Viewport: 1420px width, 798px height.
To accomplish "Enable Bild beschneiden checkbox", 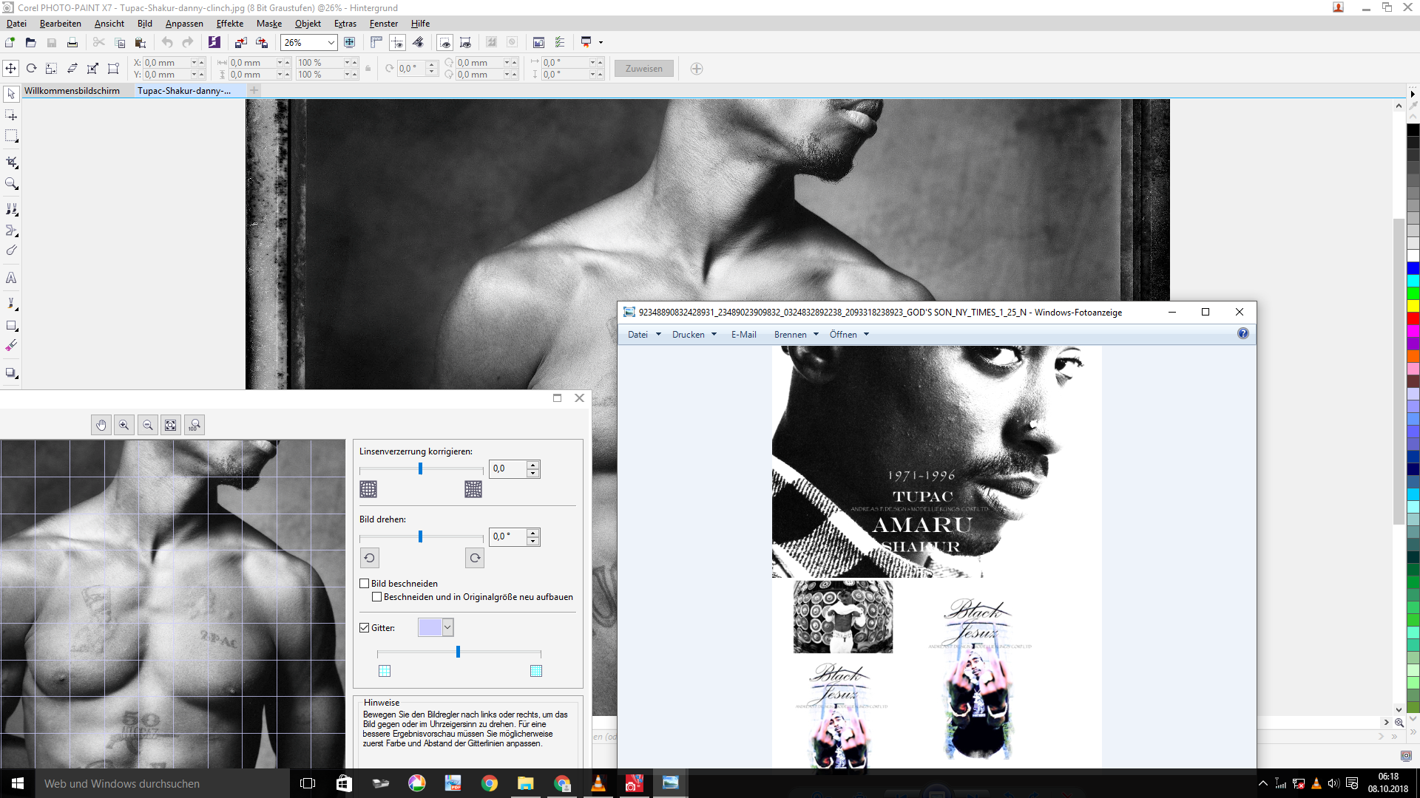I will [365, 584].
